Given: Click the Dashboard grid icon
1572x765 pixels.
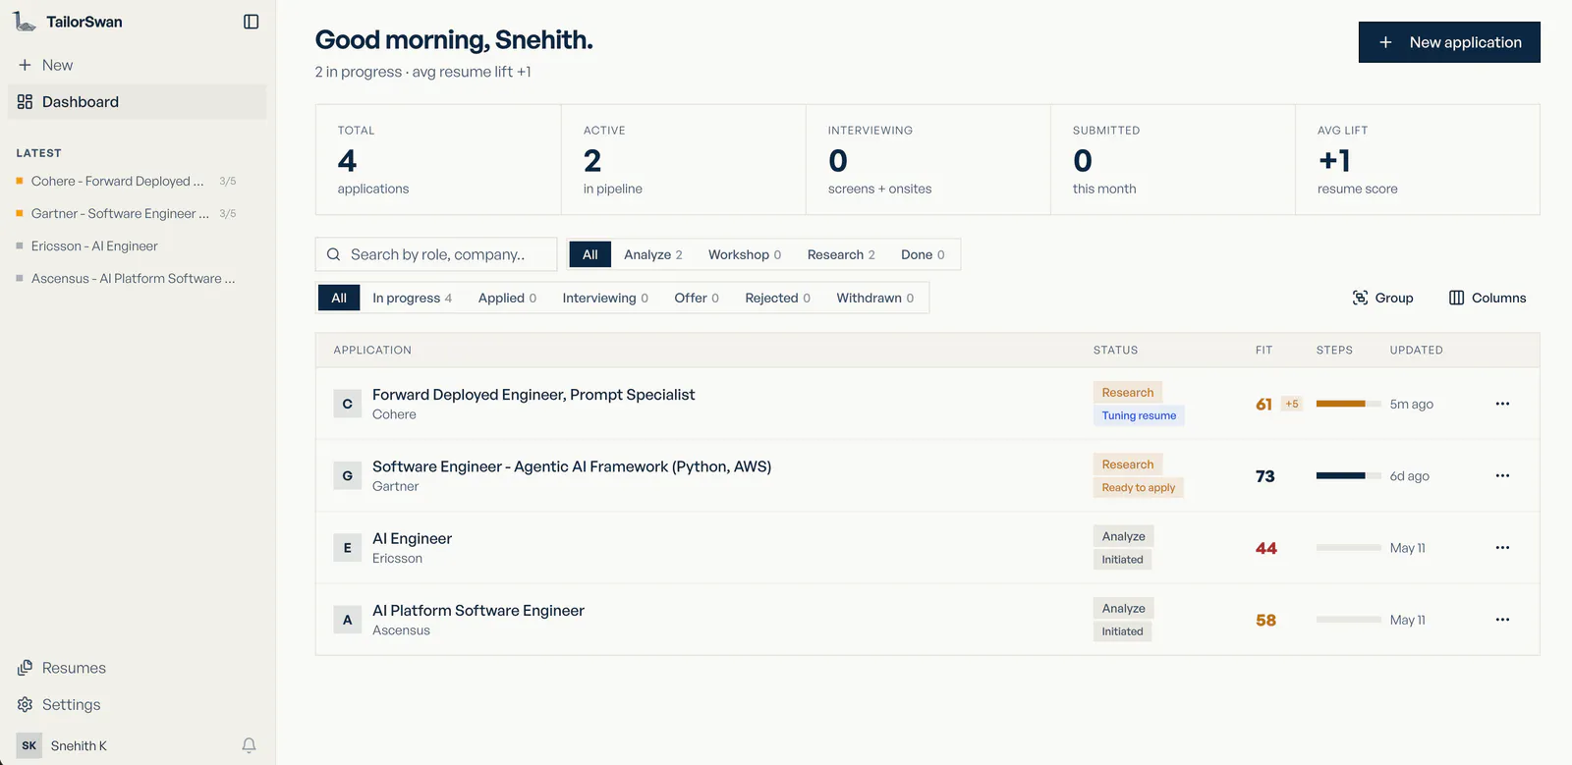Looking at the screenshot, I should (x=25, y=102).
